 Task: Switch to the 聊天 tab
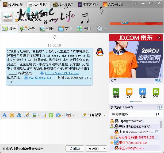coord(9,29)
